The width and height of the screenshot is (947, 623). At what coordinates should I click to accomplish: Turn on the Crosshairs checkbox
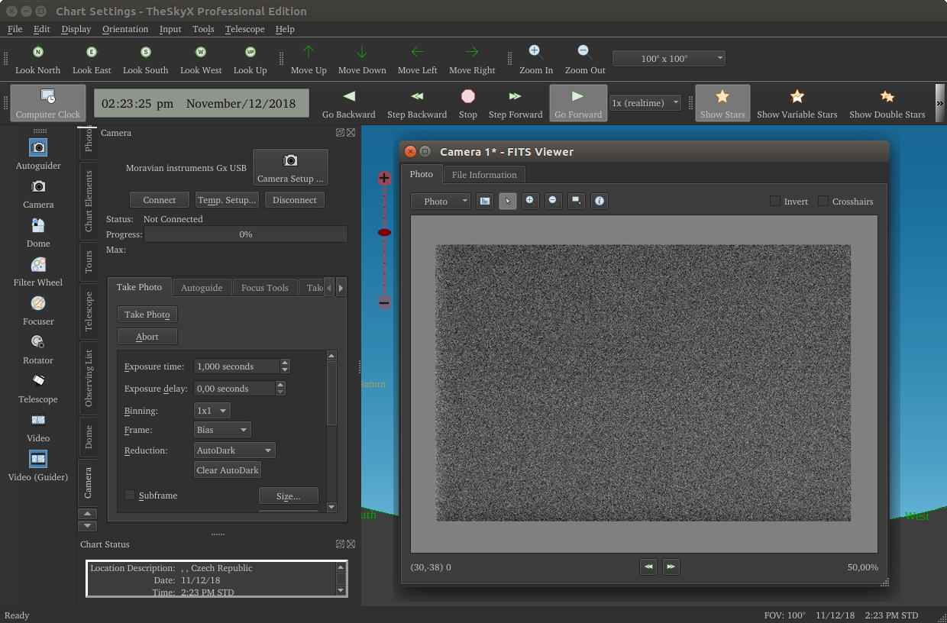823,202
